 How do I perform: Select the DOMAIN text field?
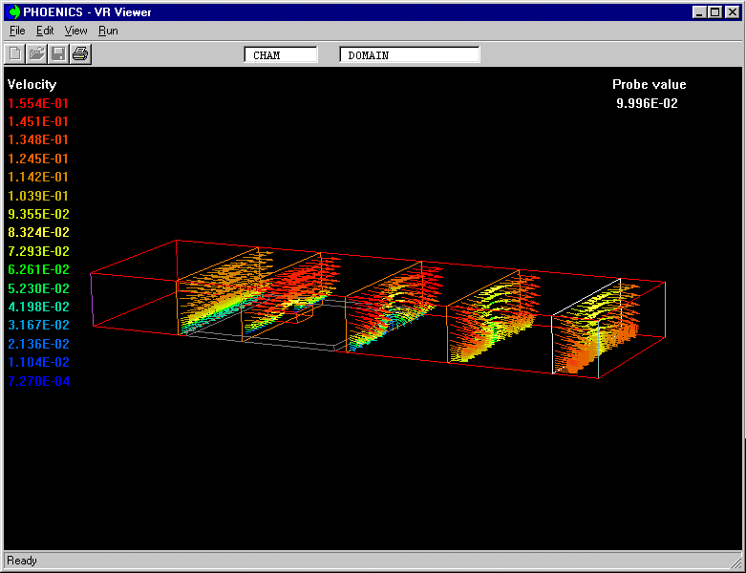(x=409, y=55)
